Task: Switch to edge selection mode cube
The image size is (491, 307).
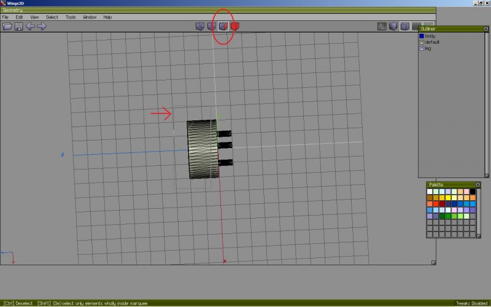Action: [212, 26]
